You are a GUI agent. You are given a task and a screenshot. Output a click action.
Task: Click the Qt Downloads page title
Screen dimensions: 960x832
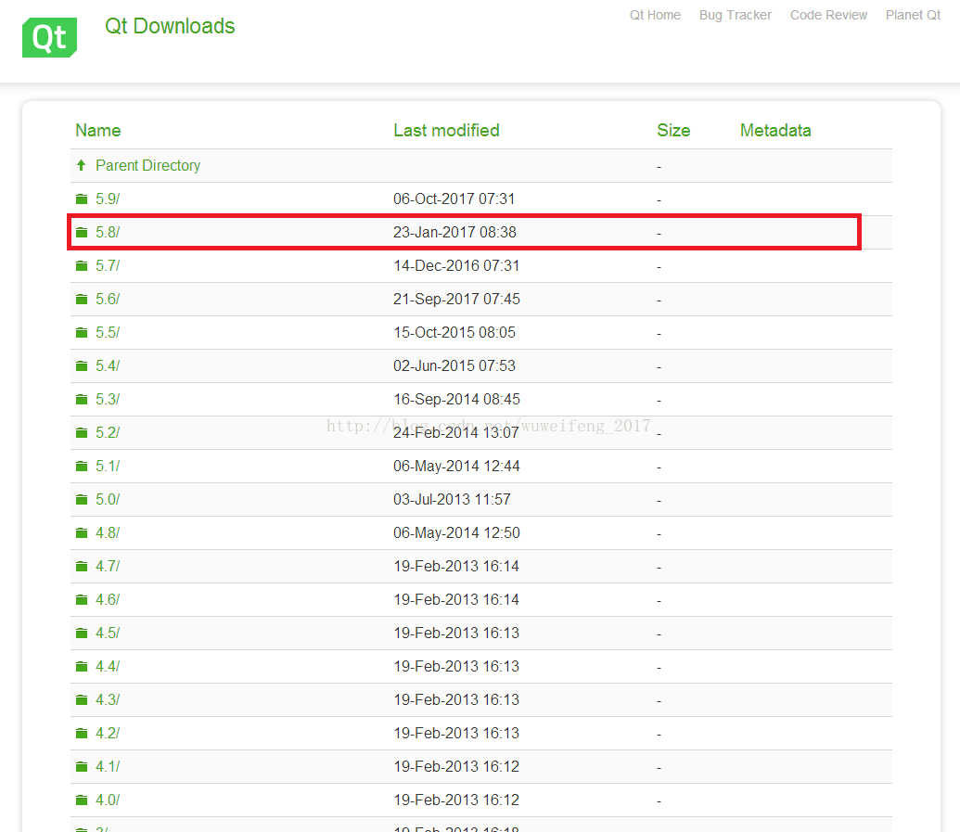coord(170,26)
